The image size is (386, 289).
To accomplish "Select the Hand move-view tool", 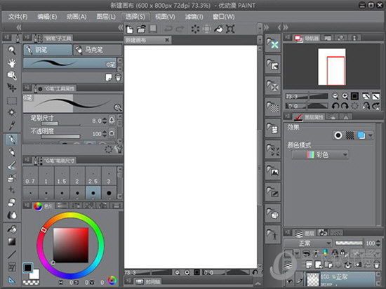I will 11,63.
